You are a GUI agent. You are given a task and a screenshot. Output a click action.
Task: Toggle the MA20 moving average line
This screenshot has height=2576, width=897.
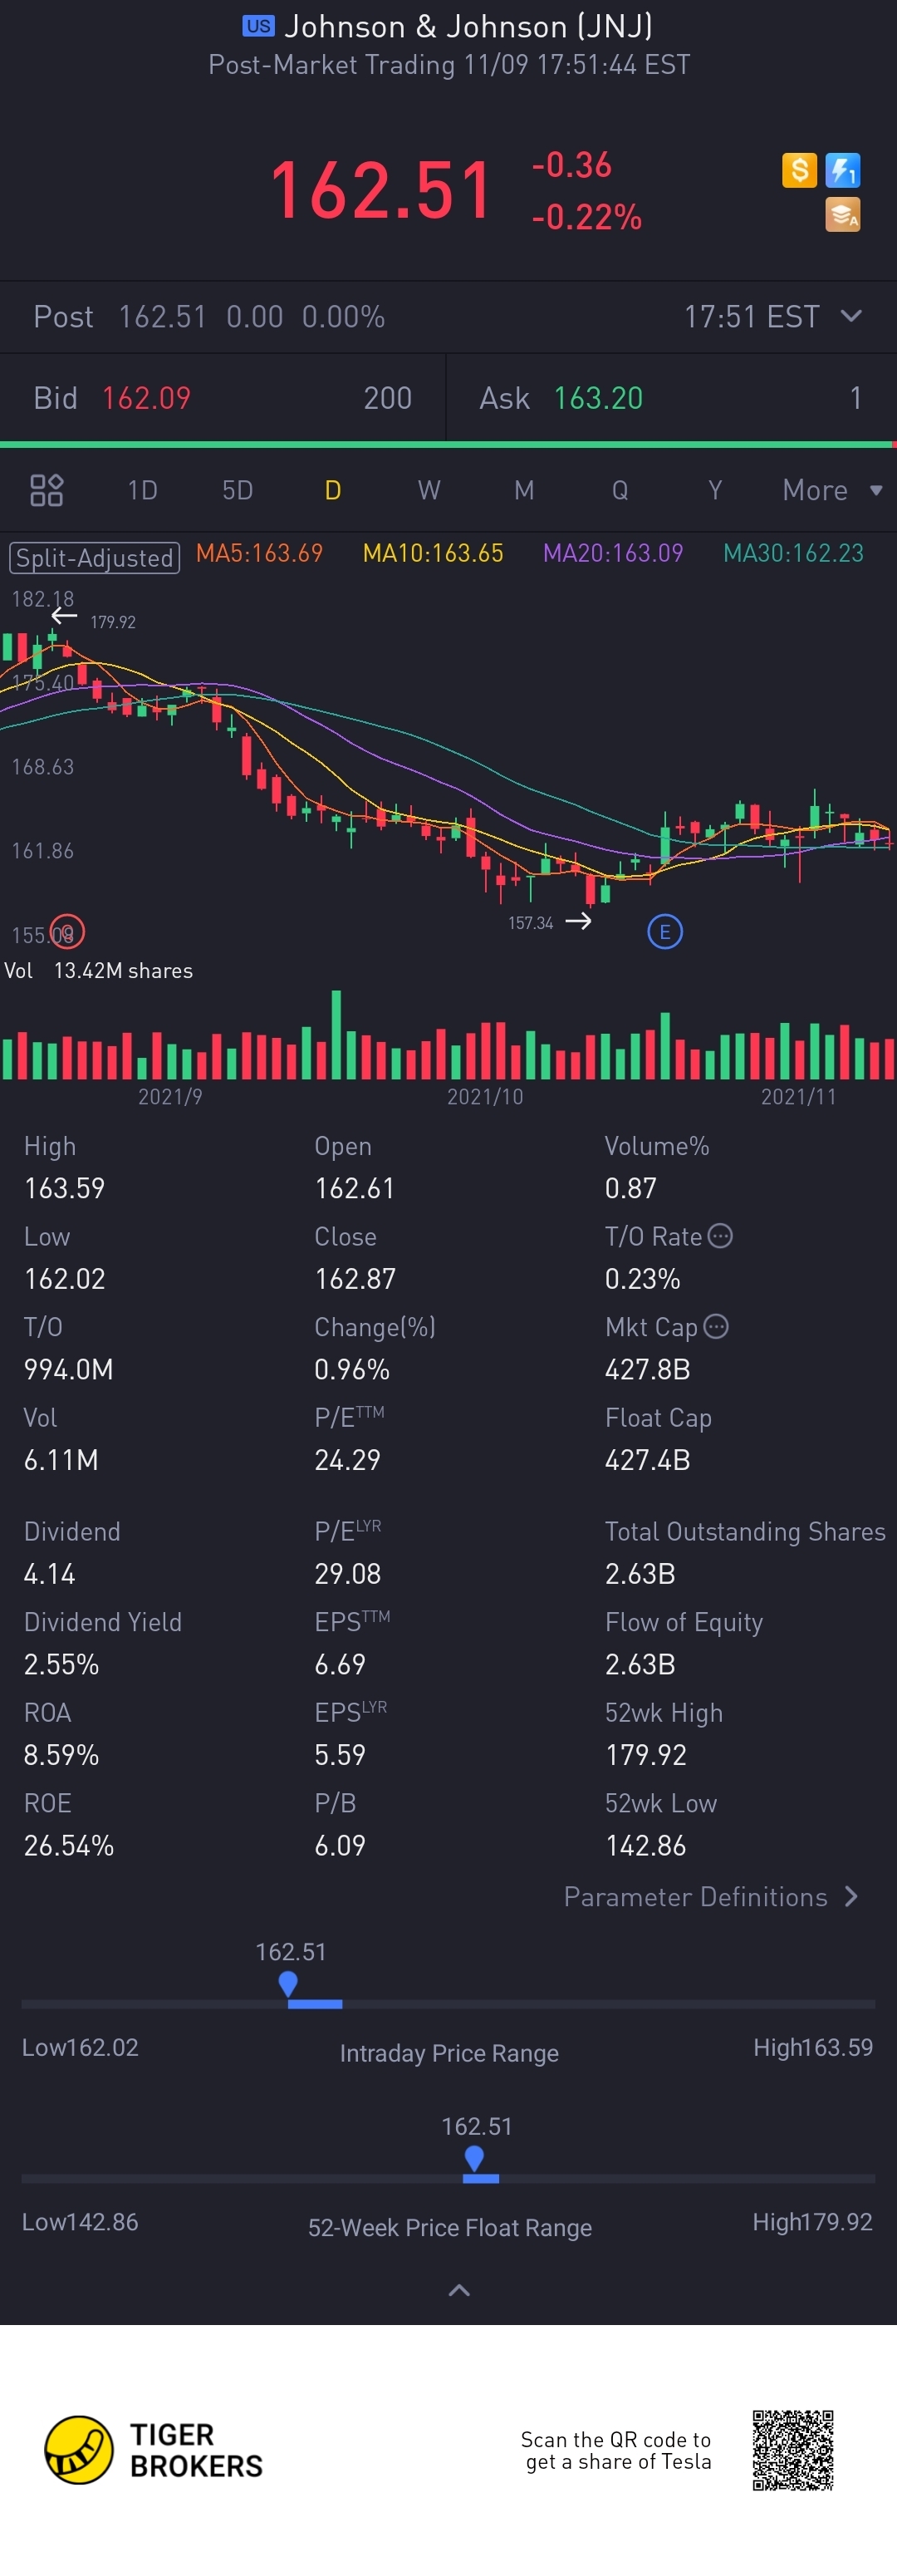click(x=612, y=553)
